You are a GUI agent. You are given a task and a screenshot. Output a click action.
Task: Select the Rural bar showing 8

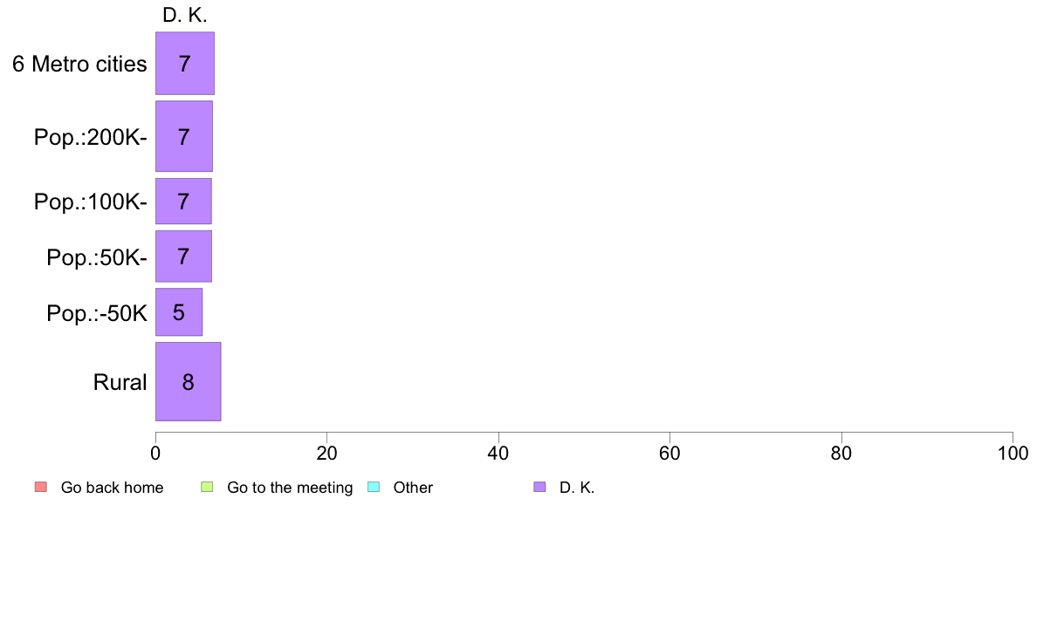point(188,381)
